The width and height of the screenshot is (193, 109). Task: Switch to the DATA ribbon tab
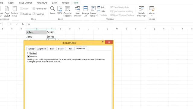(x=55, y=3)
